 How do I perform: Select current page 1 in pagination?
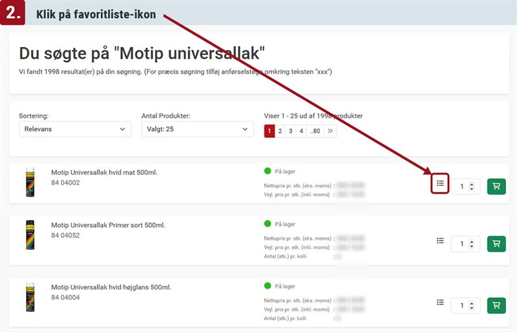coord(269,130)
